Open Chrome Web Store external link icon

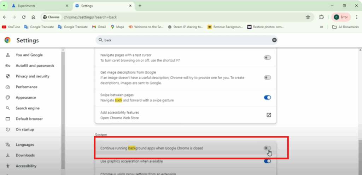click(x=269, y=115)
